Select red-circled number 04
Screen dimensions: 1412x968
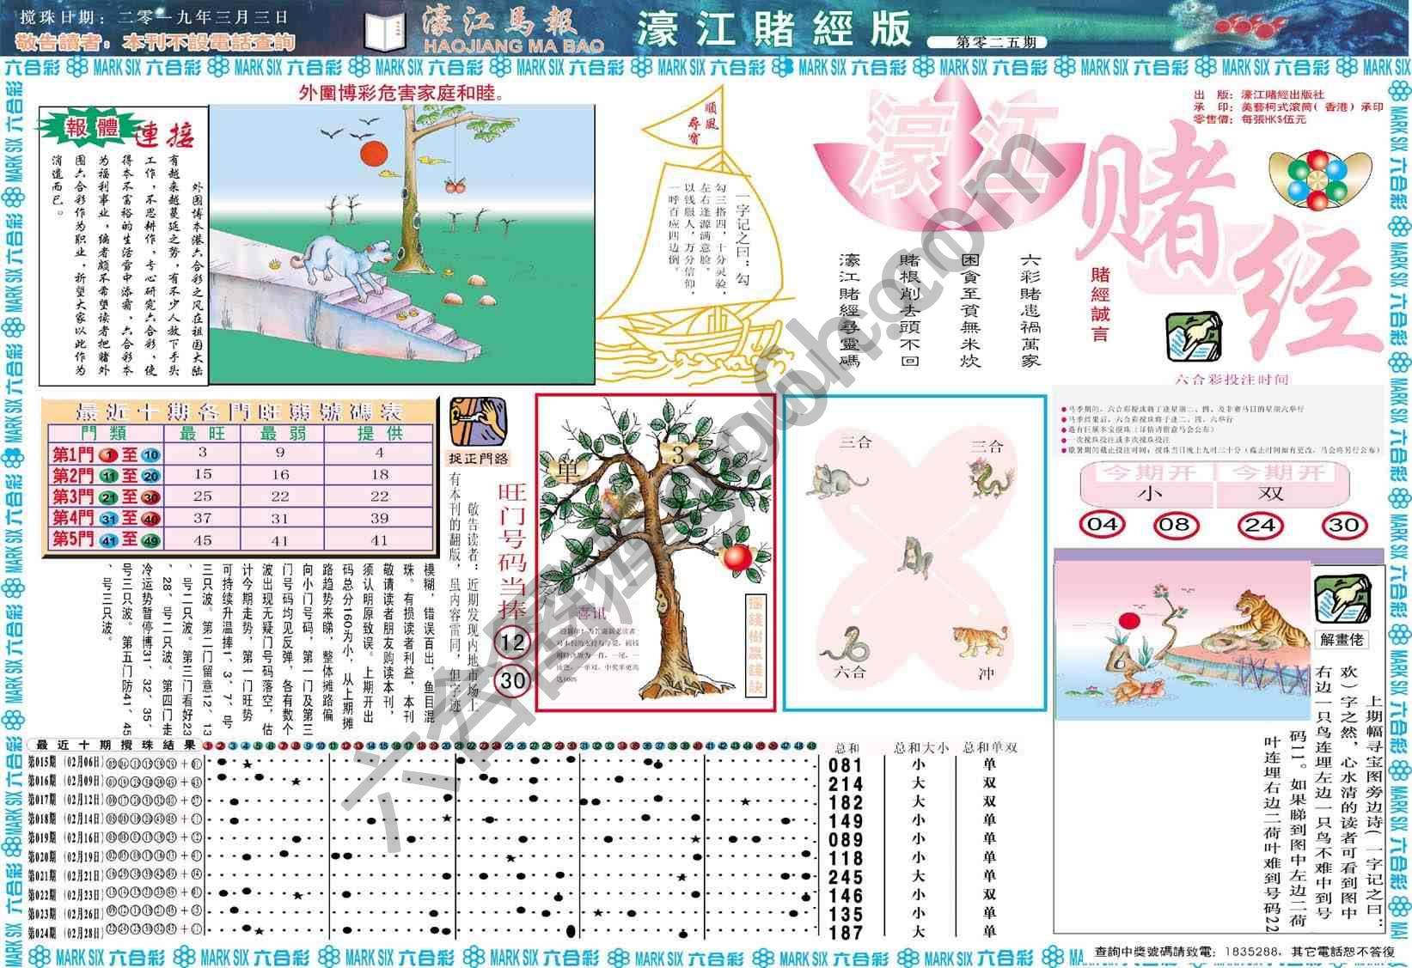point(1103,524)
